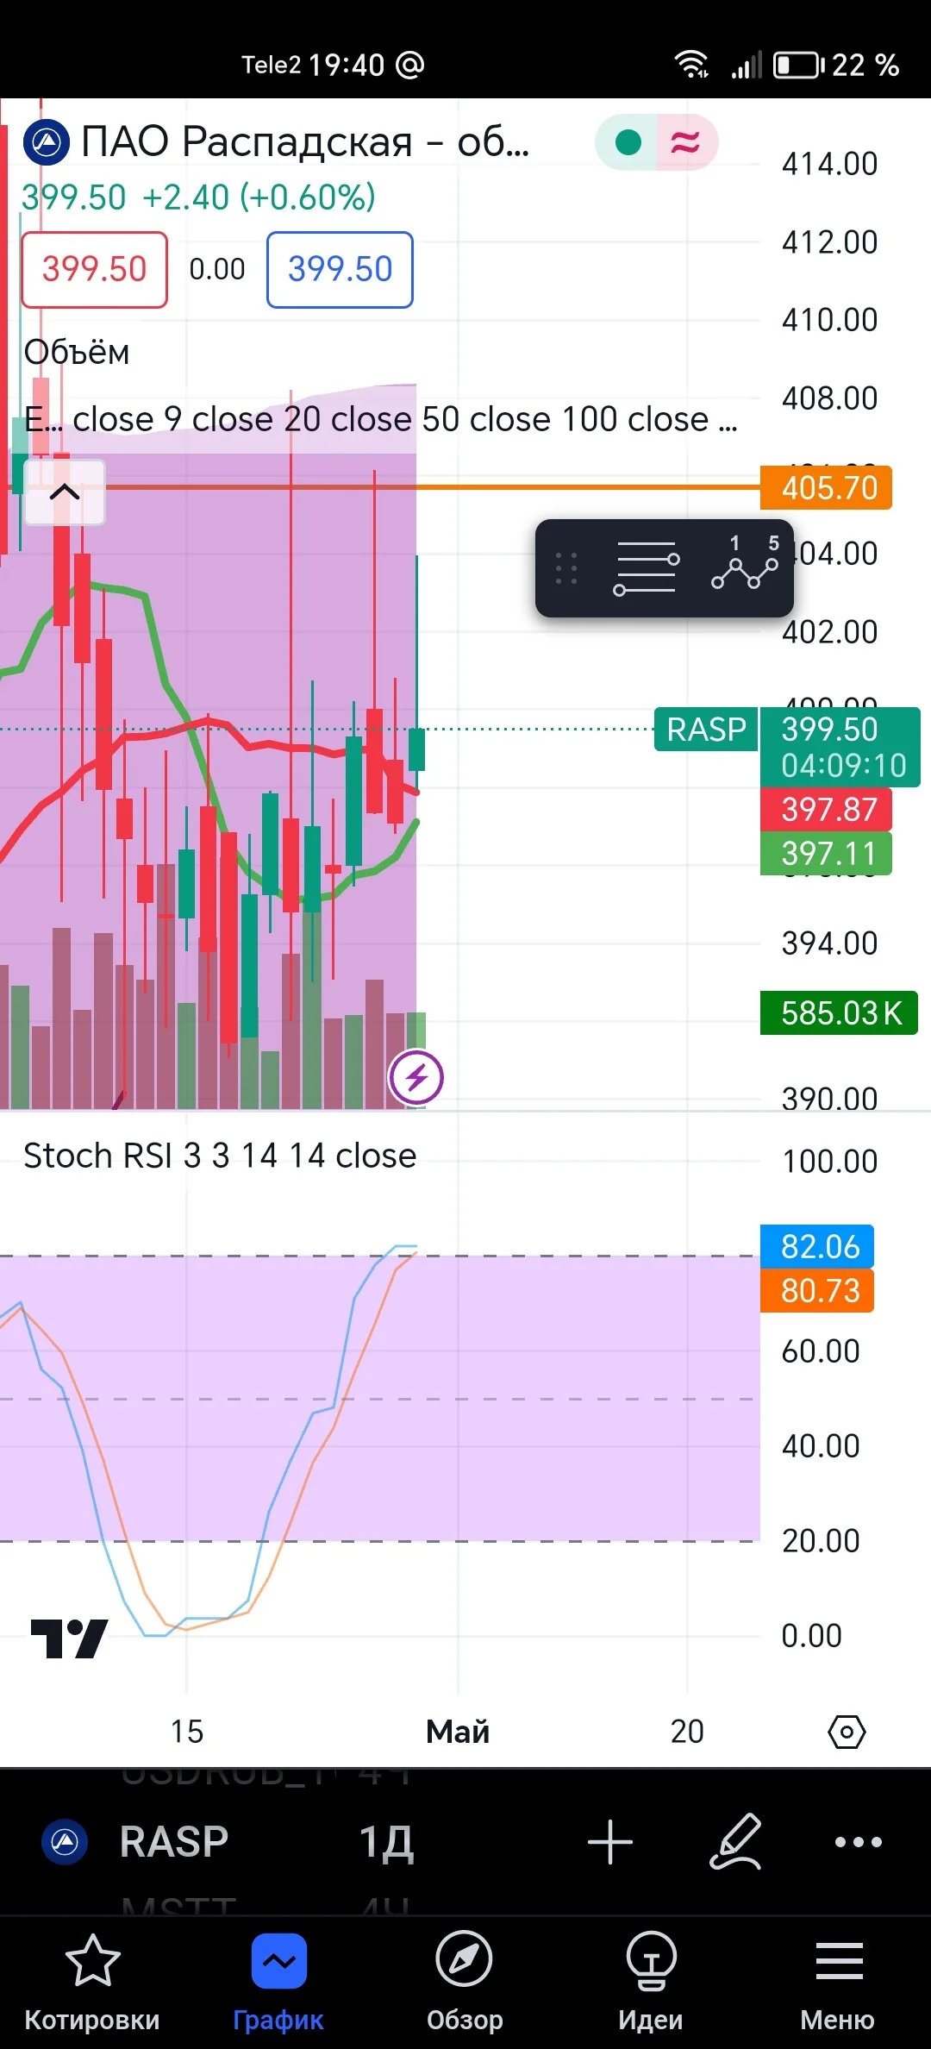Tap the Stoch RSI 3 3 14 14 label
This screenshot has height=2049, width=931.
tap(220, 1156)
